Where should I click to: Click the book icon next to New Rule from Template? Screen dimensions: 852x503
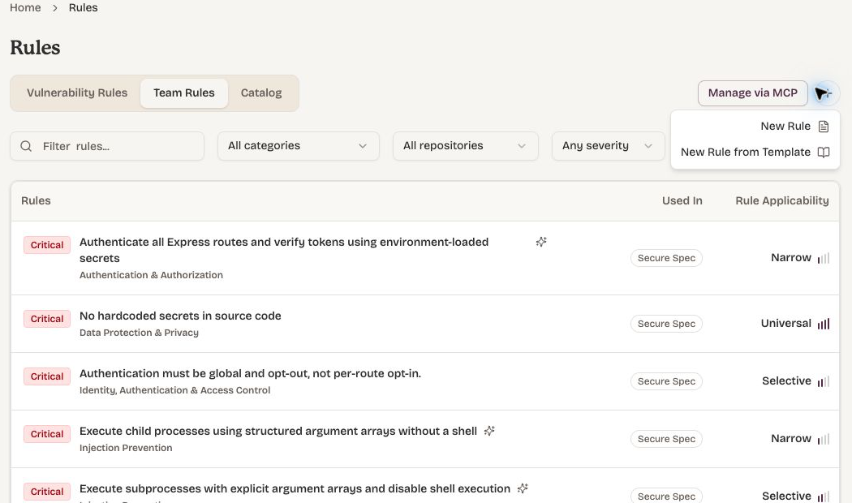tap(824, 152)
